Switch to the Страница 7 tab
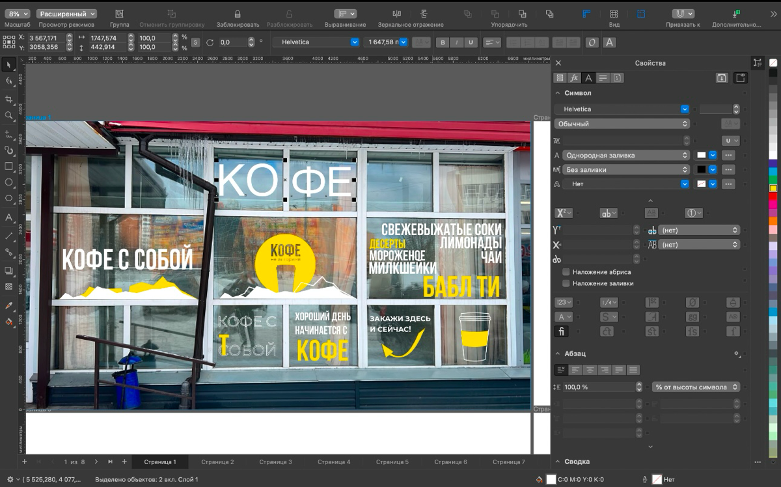 pyautogui.click(x=509, y=462)
